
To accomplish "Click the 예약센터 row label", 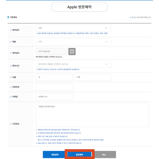I will point(16,30).
